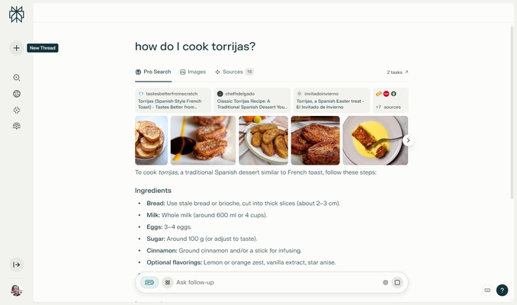Open the Spaces sparkle icon in sidebar
Image resolution: width=517 pixels, height=305 pixels.
(17, 110)
